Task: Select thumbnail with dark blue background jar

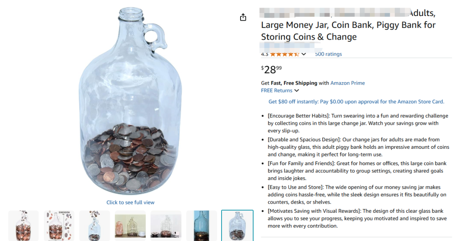Action: (x=201, y=225)
